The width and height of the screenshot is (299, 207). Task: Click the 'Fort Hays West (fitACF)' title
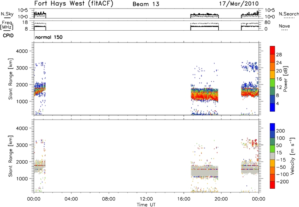pos(74,3)
